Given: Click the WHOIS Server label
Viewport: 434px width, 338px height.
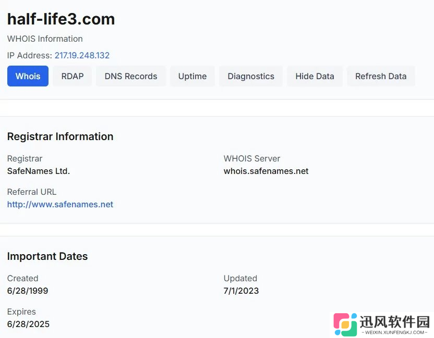Looking at the screenshot, I should point(252,159).
